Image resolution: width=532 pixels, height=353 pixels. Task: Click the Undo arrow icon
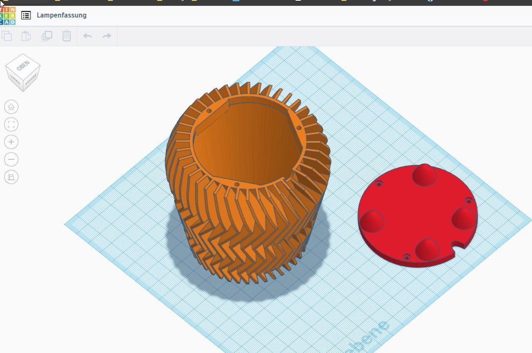87,36
